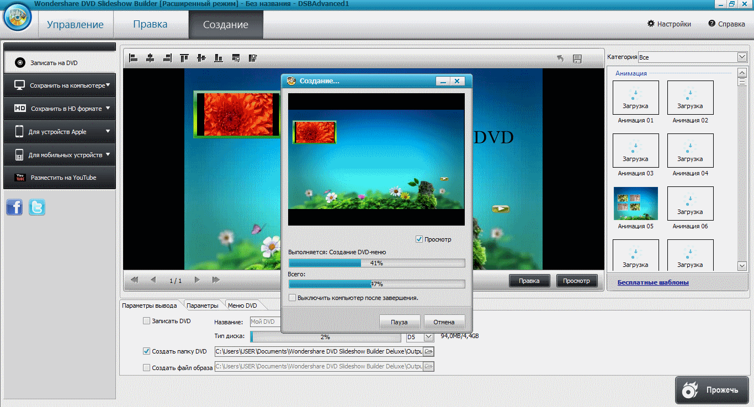Click the align left edges toolbar icon

coord(133,57)
